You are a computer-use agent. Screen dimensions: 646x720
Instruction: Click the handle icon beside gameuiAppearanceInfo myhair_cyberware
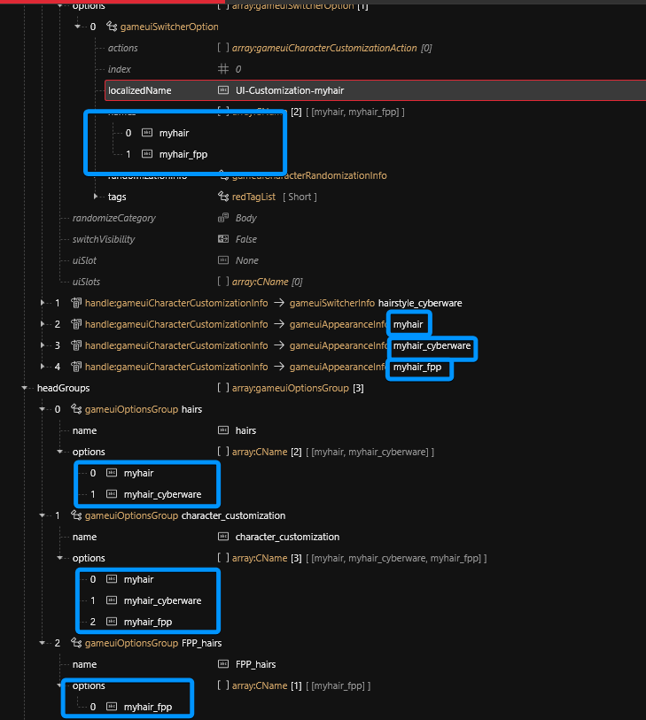click(75, 345)
